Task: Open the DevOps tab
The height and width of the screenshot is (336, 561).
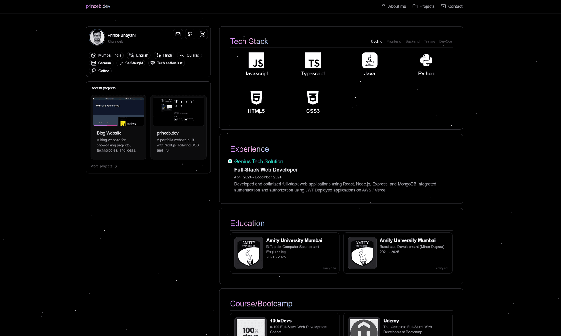Action: point(446,41)
